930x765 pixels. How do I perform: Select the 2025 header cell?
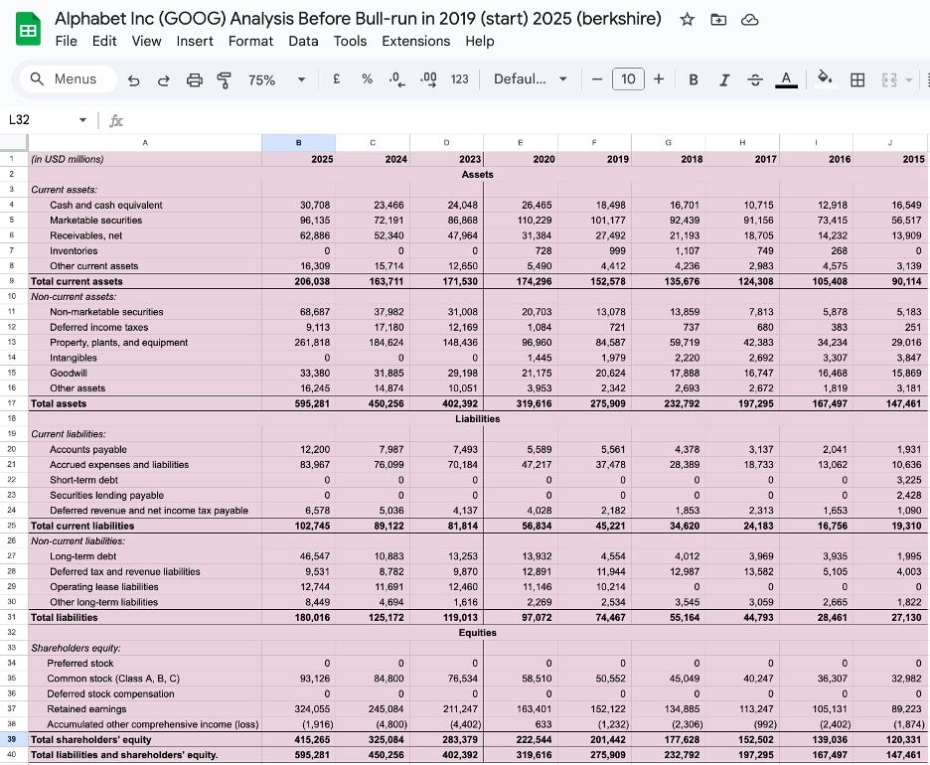pyautogui.click(x=298, y=159)
